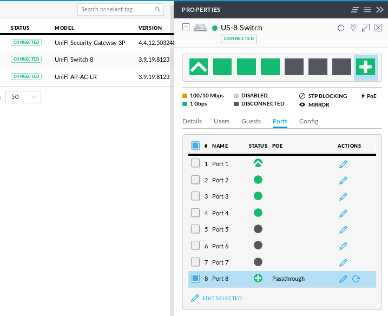Click the Port 8 plus icon in switch diagram
Image resolution: width=388 pixels, height=316 pixels.
click(x=366, y=67)
